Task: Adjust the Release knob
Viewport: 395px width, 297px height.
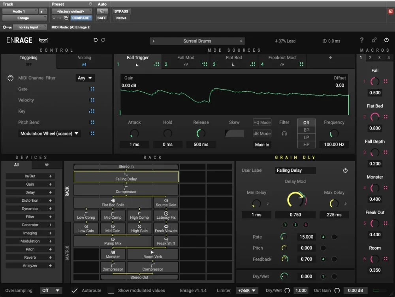Action: tap(201, 133)
